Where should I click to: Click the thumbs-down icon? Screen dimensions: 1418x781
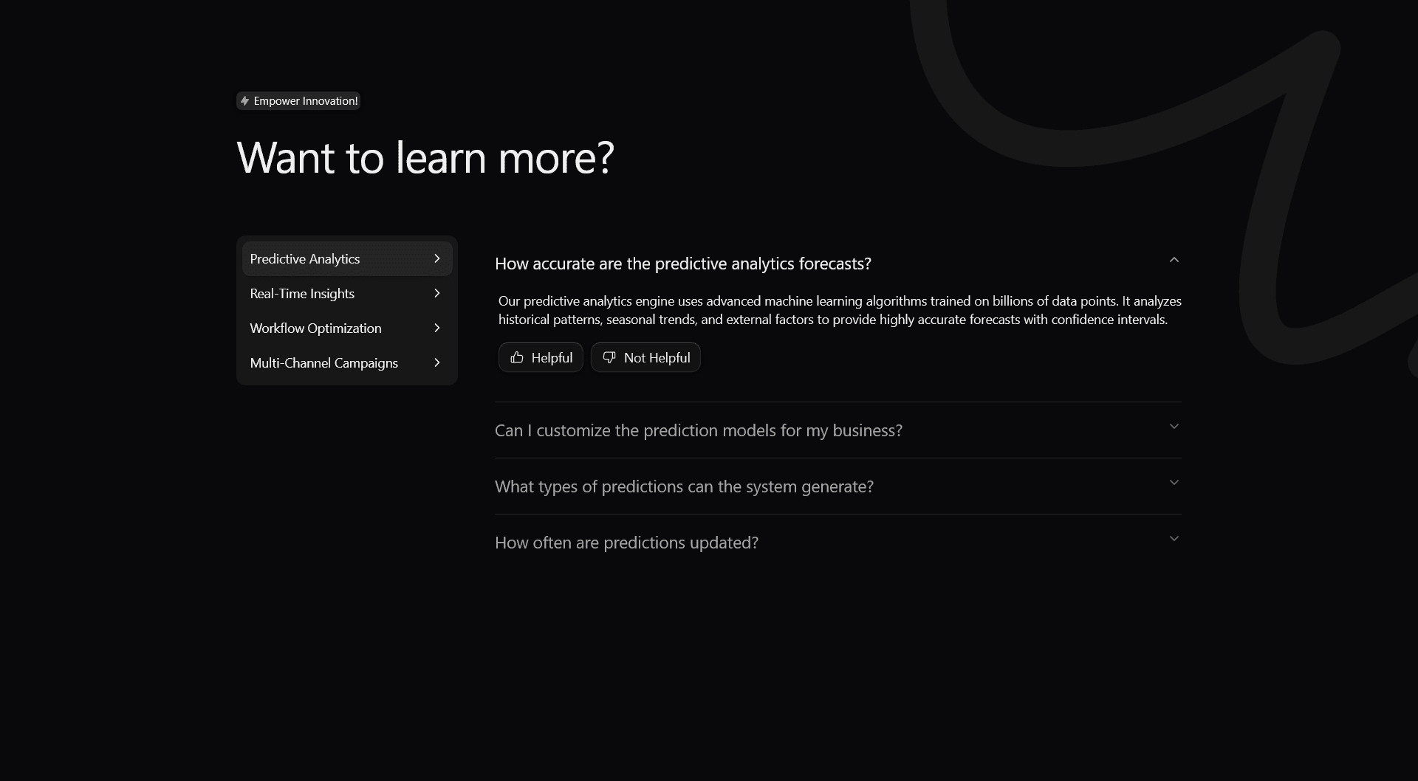point(609,357)
